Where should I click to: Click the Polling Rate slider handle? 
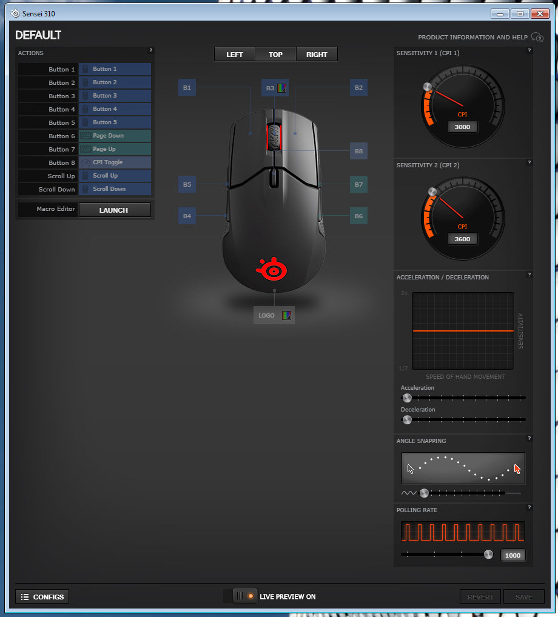pyautogui.click(x=488, y=555)
